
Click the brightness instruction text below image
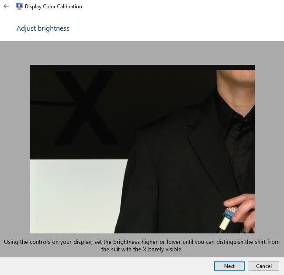coord(142,245)
